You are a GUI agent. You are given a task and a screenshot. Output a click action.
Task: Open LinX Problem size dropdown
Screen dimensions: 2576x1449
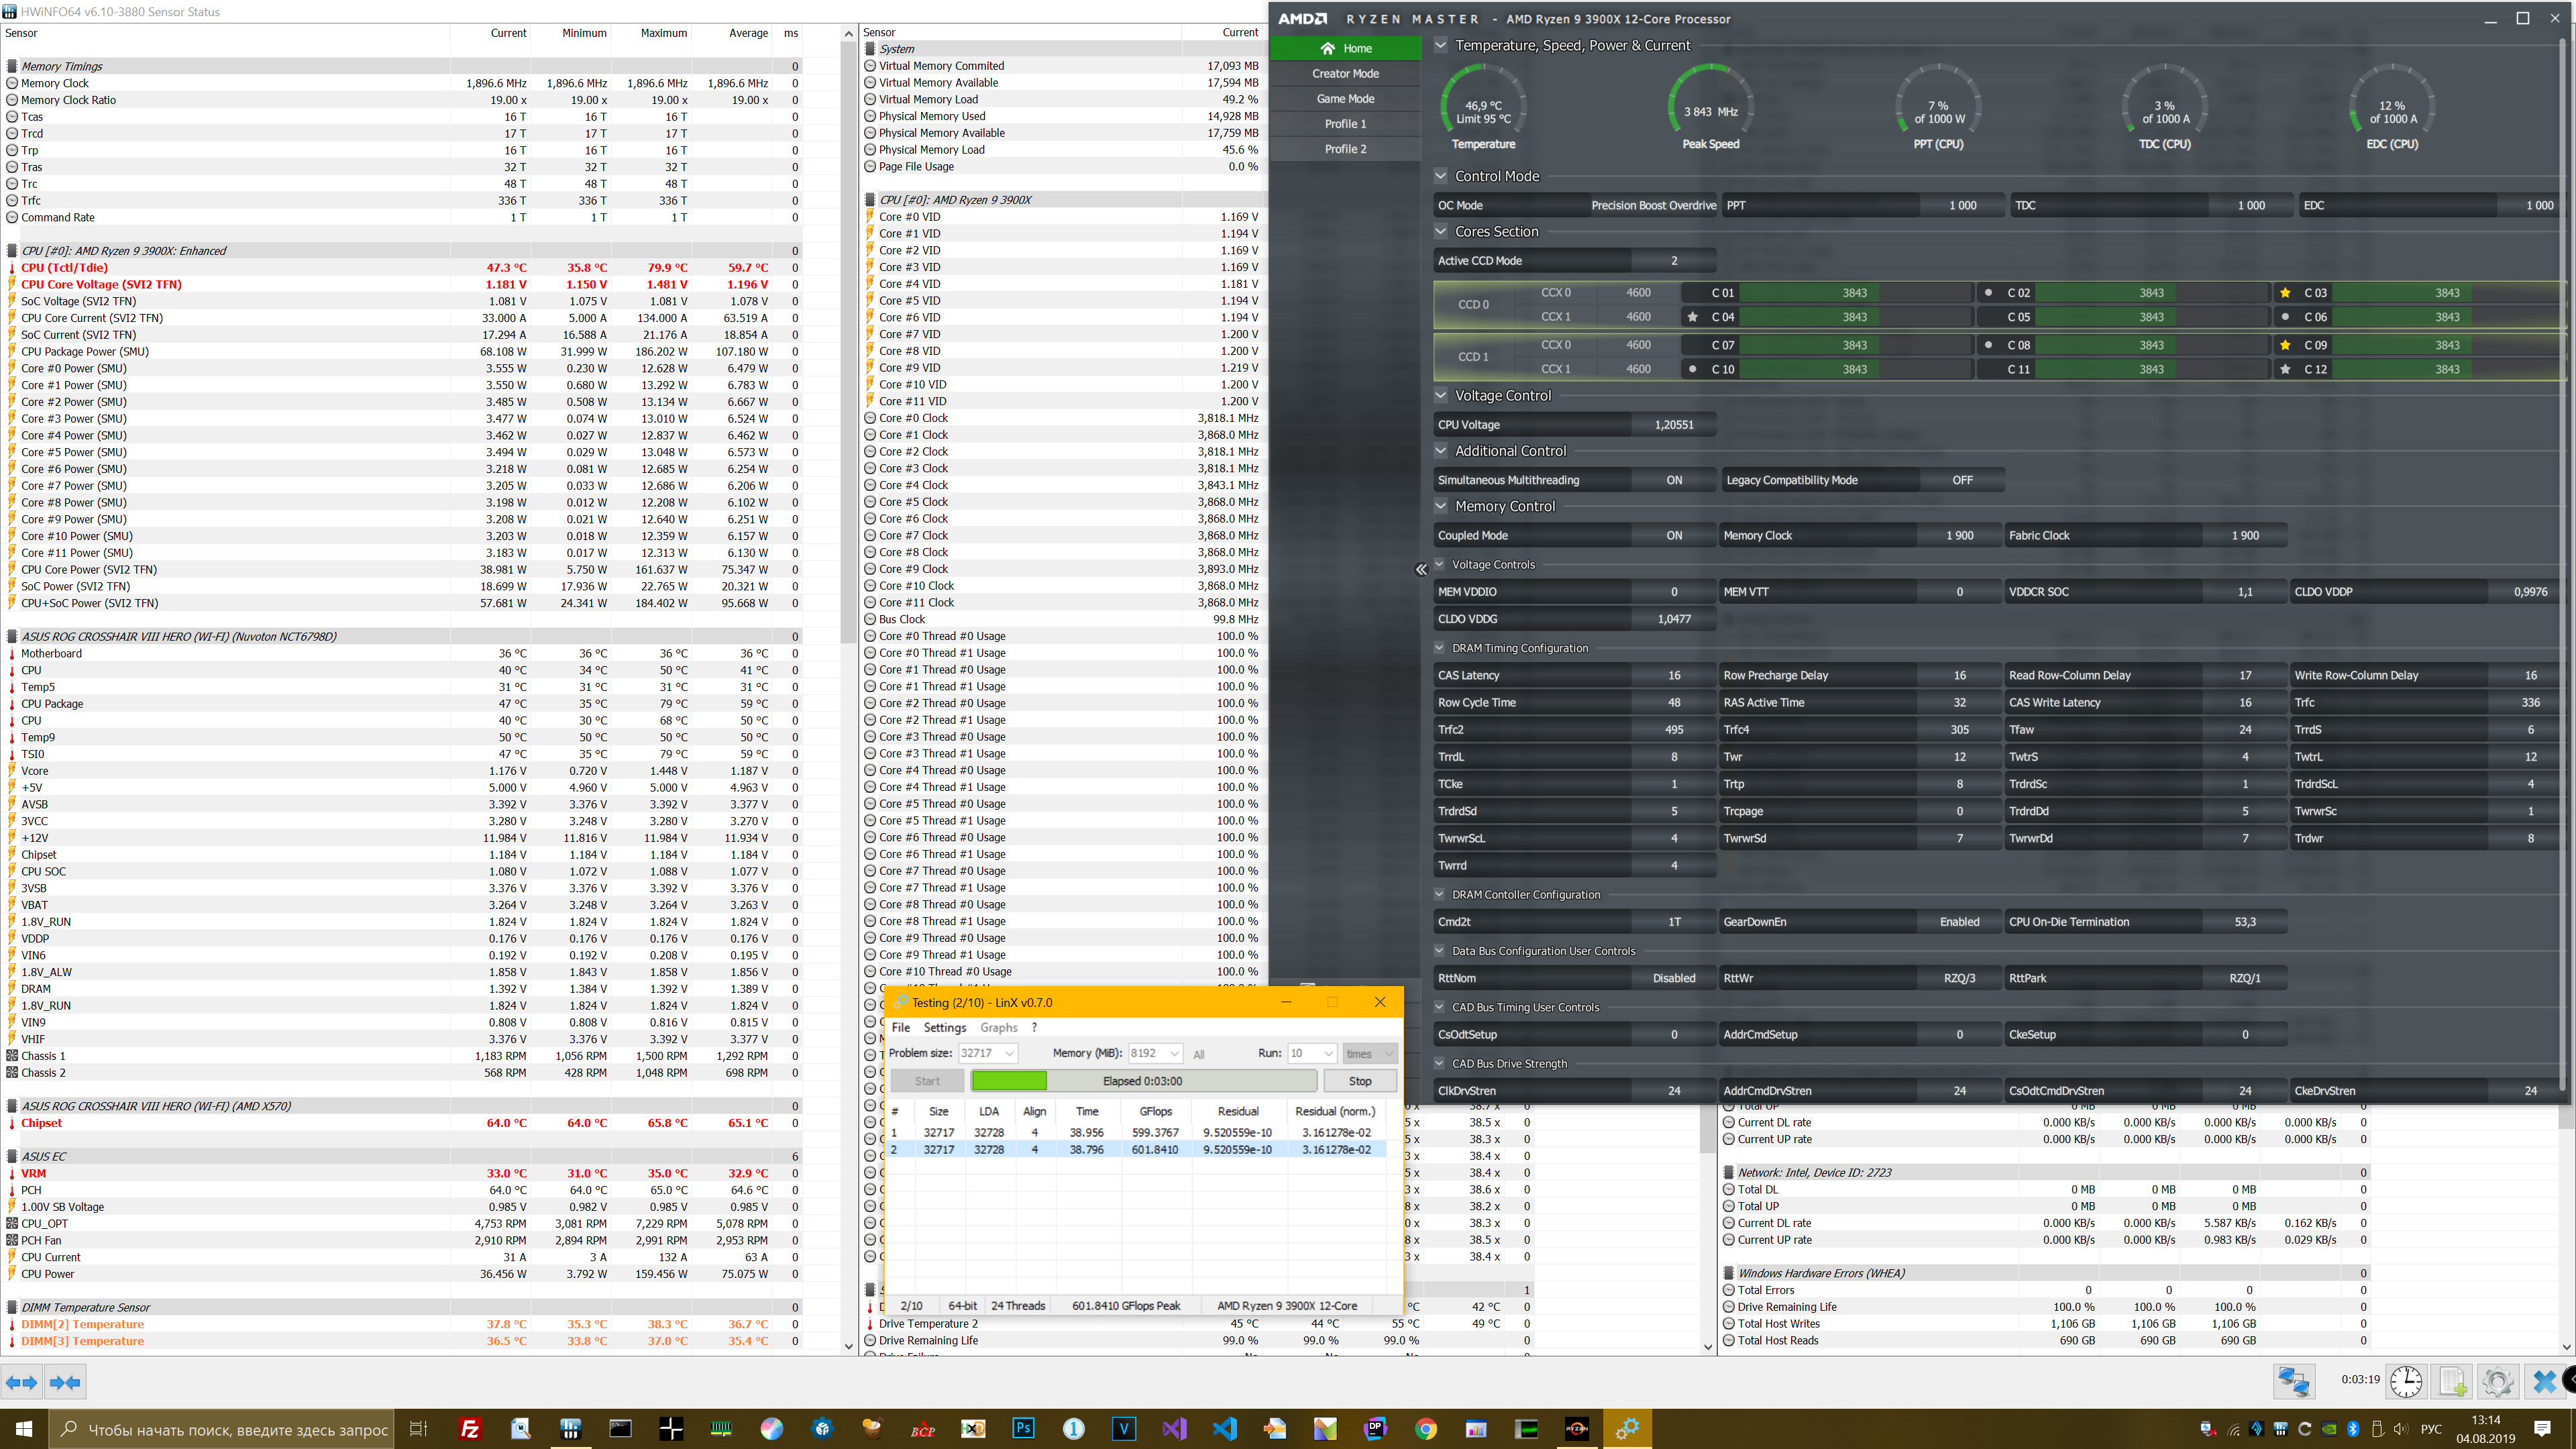(1010, 1053)
